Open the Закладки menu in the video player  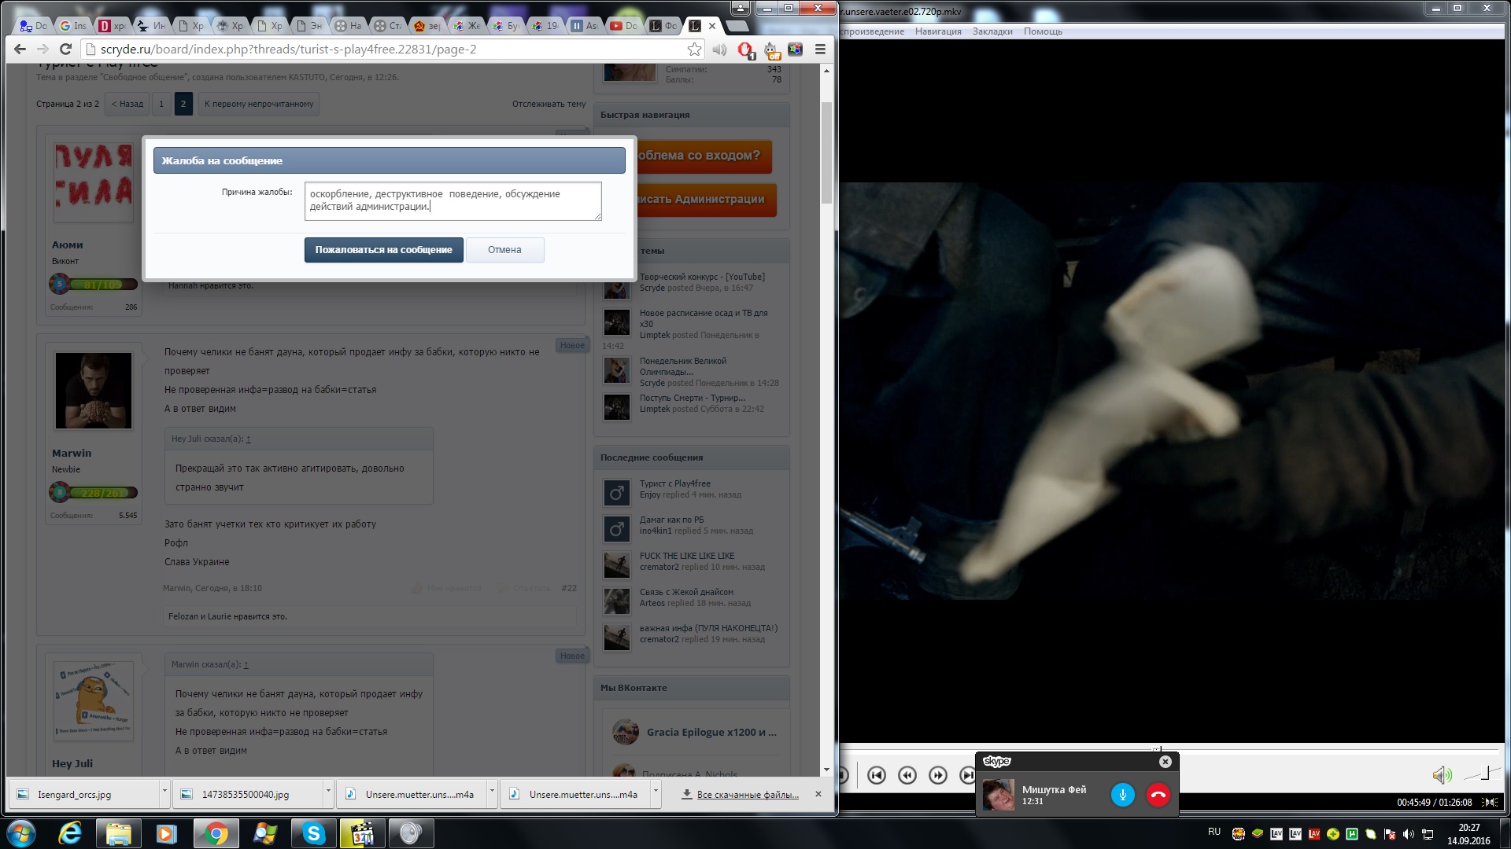pyautogui.click(x=992, y=31)
